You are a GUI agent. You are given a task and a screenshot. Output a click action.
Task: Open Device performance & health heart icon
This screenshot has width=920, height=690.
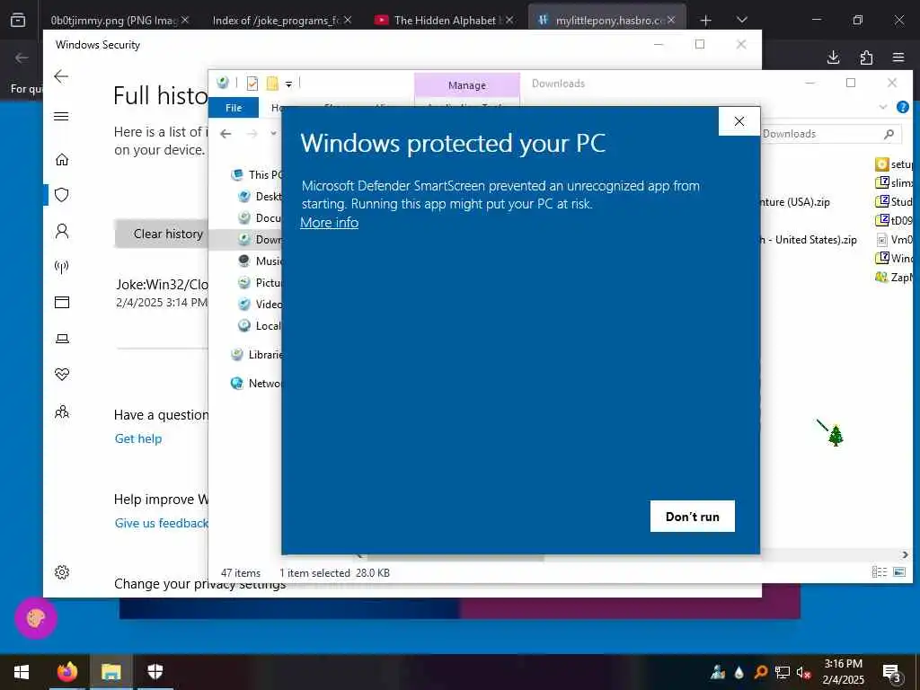coord(62,375)
